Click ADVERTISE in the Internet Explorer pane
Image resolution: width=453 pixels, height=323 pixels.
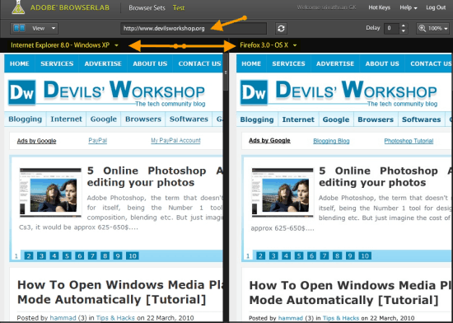(x=103, y=63)
